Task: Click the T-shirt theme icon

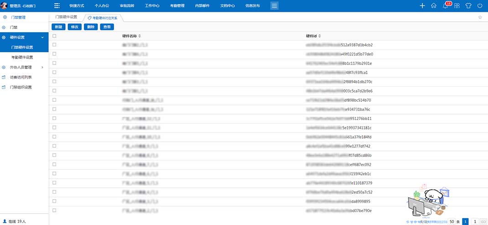Action: click(468, 6)
